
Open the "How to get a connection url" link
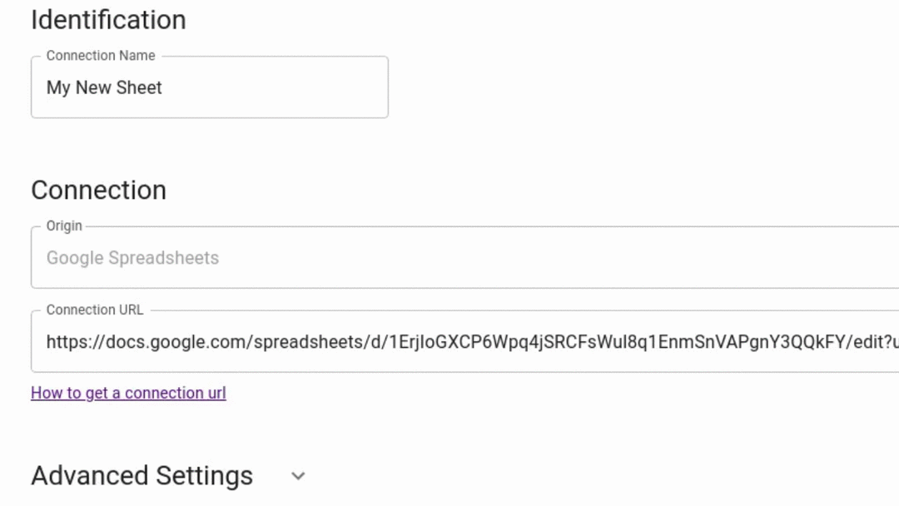(128, 393)
